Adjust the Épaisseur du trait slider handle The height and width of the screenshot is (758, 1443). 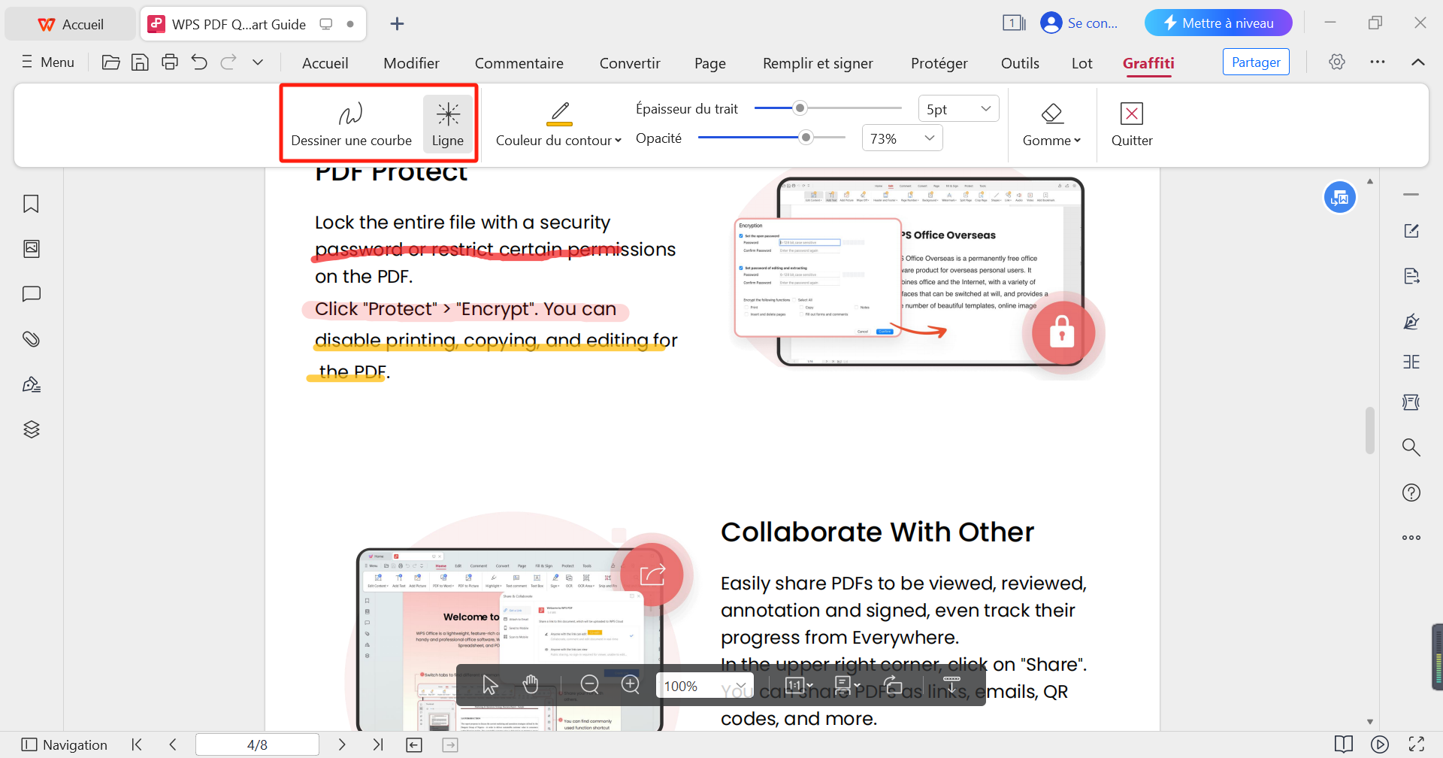[800, 108]
